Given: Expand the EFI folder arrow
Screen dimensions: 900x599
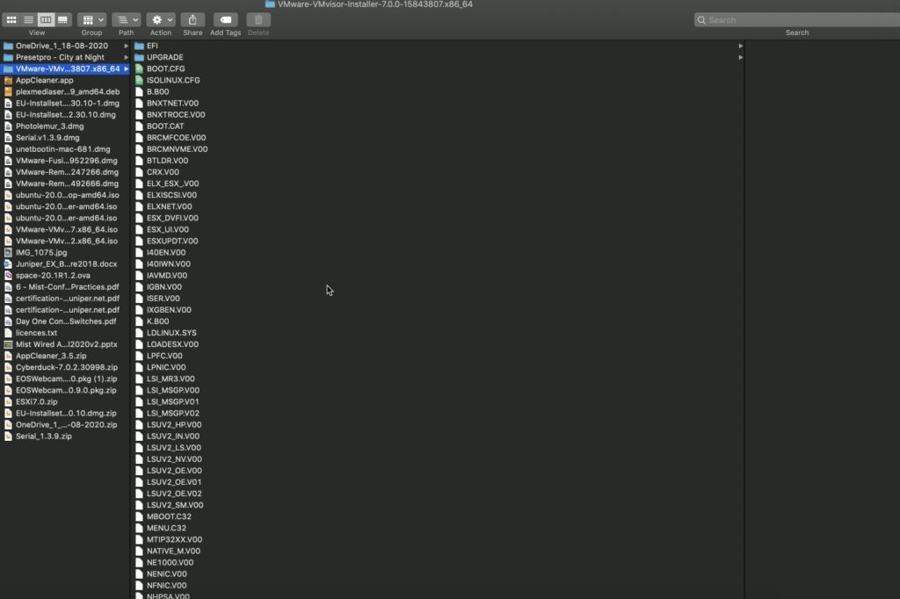Looking at the screenshot, I should (x=741, y=46).
